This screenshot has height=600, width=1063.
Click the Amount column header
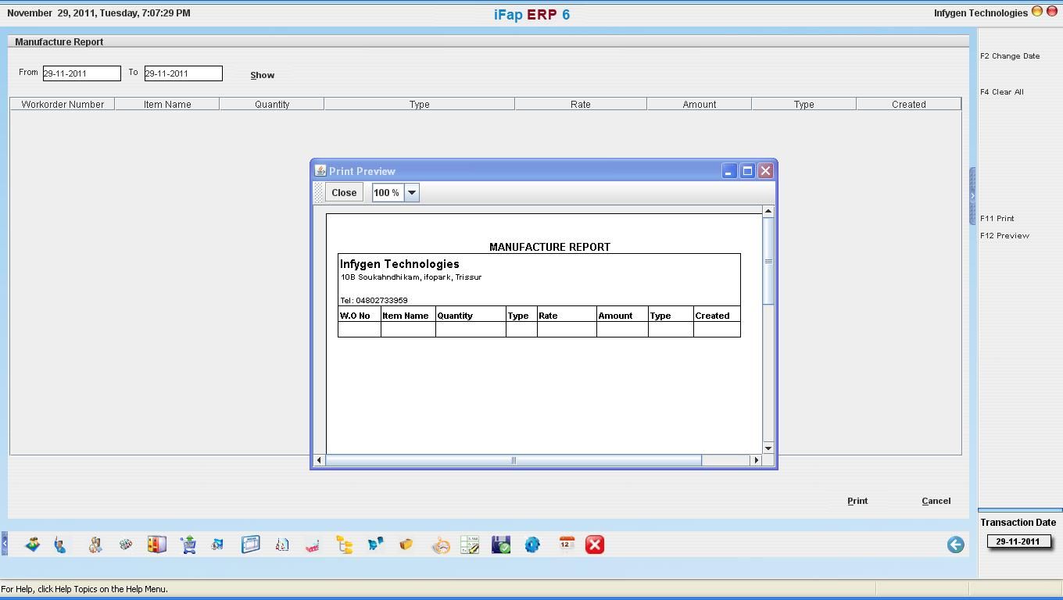click(700, 104)
